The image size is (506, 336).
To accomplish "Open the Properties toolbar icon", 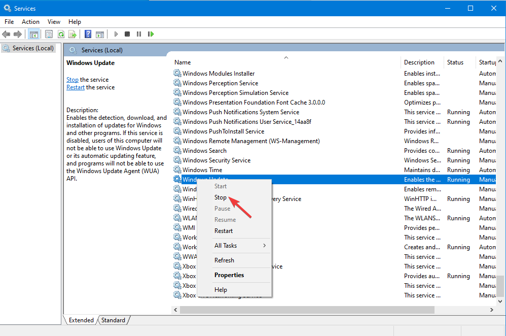I will click(49, 34).
